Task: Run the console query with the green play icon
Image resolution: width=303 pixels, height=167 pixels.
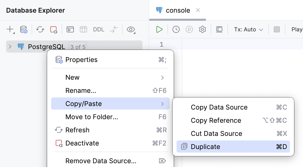Action: (x=159, y=29)
